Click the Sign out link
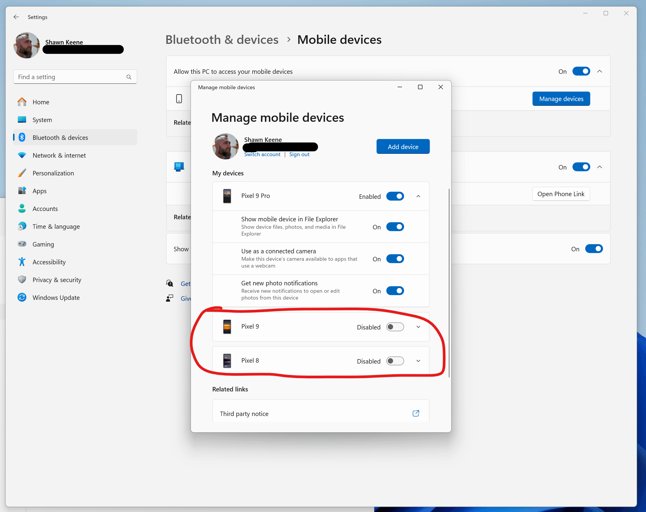This screenshot has width=646, height=512. [299, 154]
